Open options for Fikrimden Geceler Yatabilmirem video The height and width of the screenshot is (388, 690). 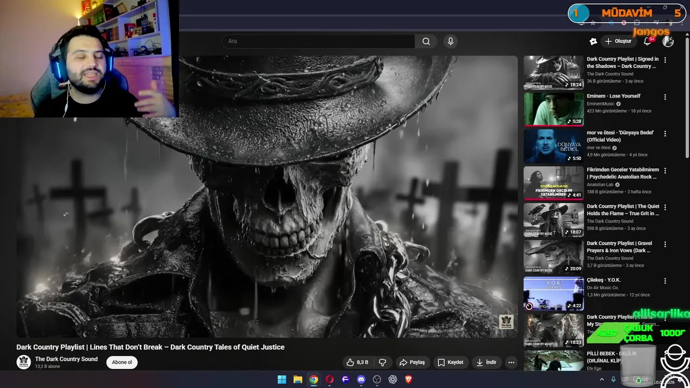(x=665, y=170)
